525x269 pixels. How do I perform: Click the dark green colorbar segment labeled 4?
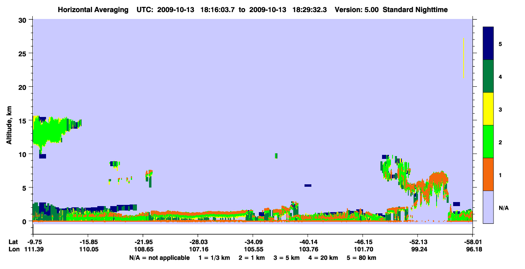[488, 76]
